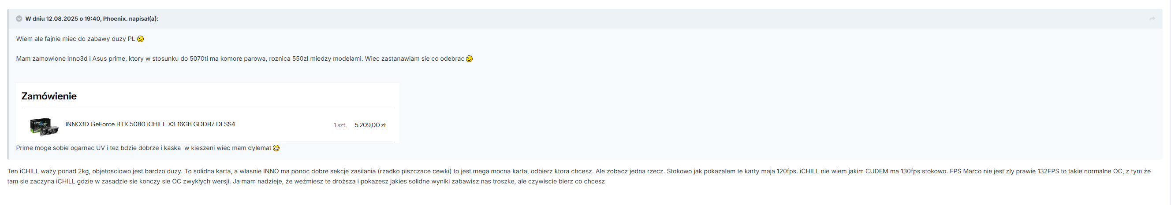Click the Phoenix. username in quote header
This screenshot has width=1171, height=205.
click(x=115, y=18)
